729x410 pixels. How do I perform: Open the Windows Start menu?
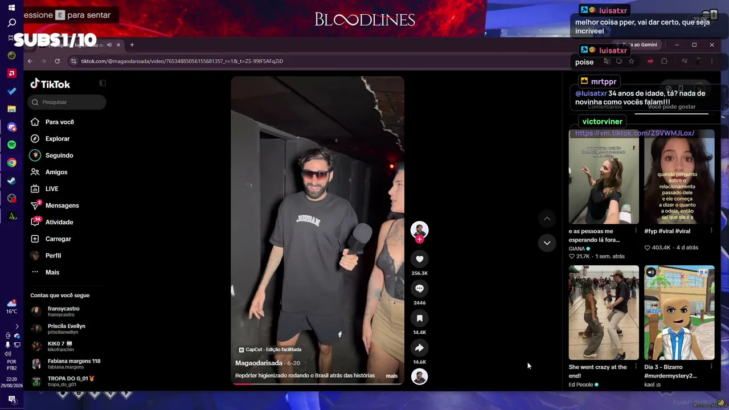pos(11,7)
